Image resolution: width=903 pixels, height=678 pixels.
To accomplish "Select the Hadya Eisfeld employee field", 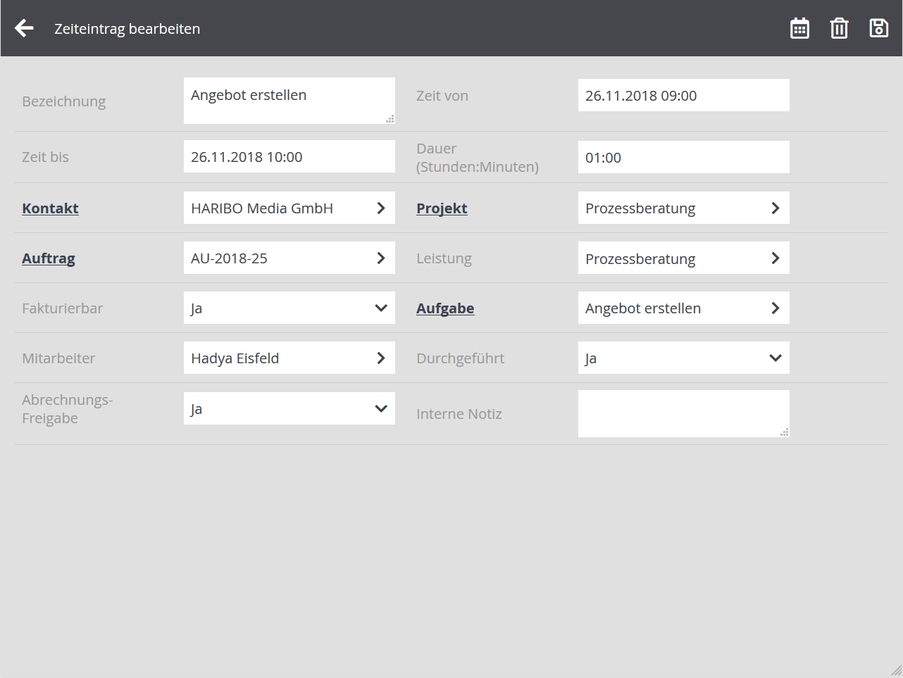I will [x=289, y=358].
